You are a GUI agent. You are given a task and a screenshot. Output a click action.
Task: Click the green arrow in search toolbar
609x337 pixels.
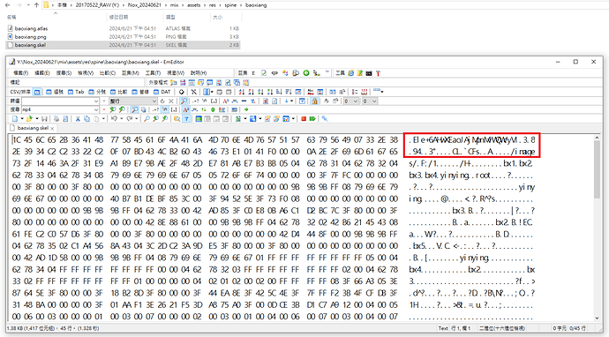(246, 109)
